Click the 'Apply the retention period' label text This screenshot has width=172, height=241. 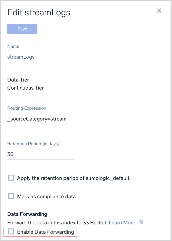click(x=73, y=178)
